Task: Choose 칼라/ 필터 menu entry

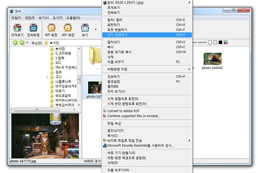Action: pyautogui.click(x=147, y=20)
